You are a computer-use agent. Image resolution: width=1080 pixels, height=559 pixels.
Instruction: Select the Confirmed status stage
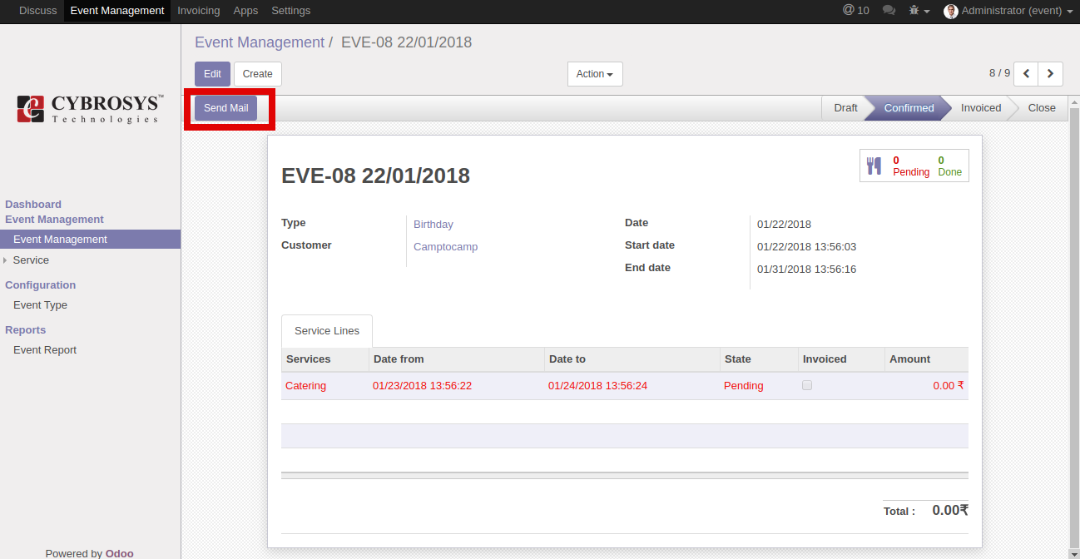pyautogui.click(x=909, y=108)
